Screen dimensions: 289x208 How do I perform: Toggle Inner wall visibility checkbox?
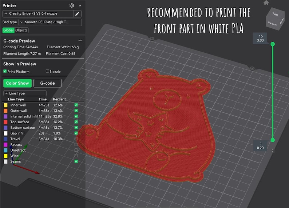[76, 105]
